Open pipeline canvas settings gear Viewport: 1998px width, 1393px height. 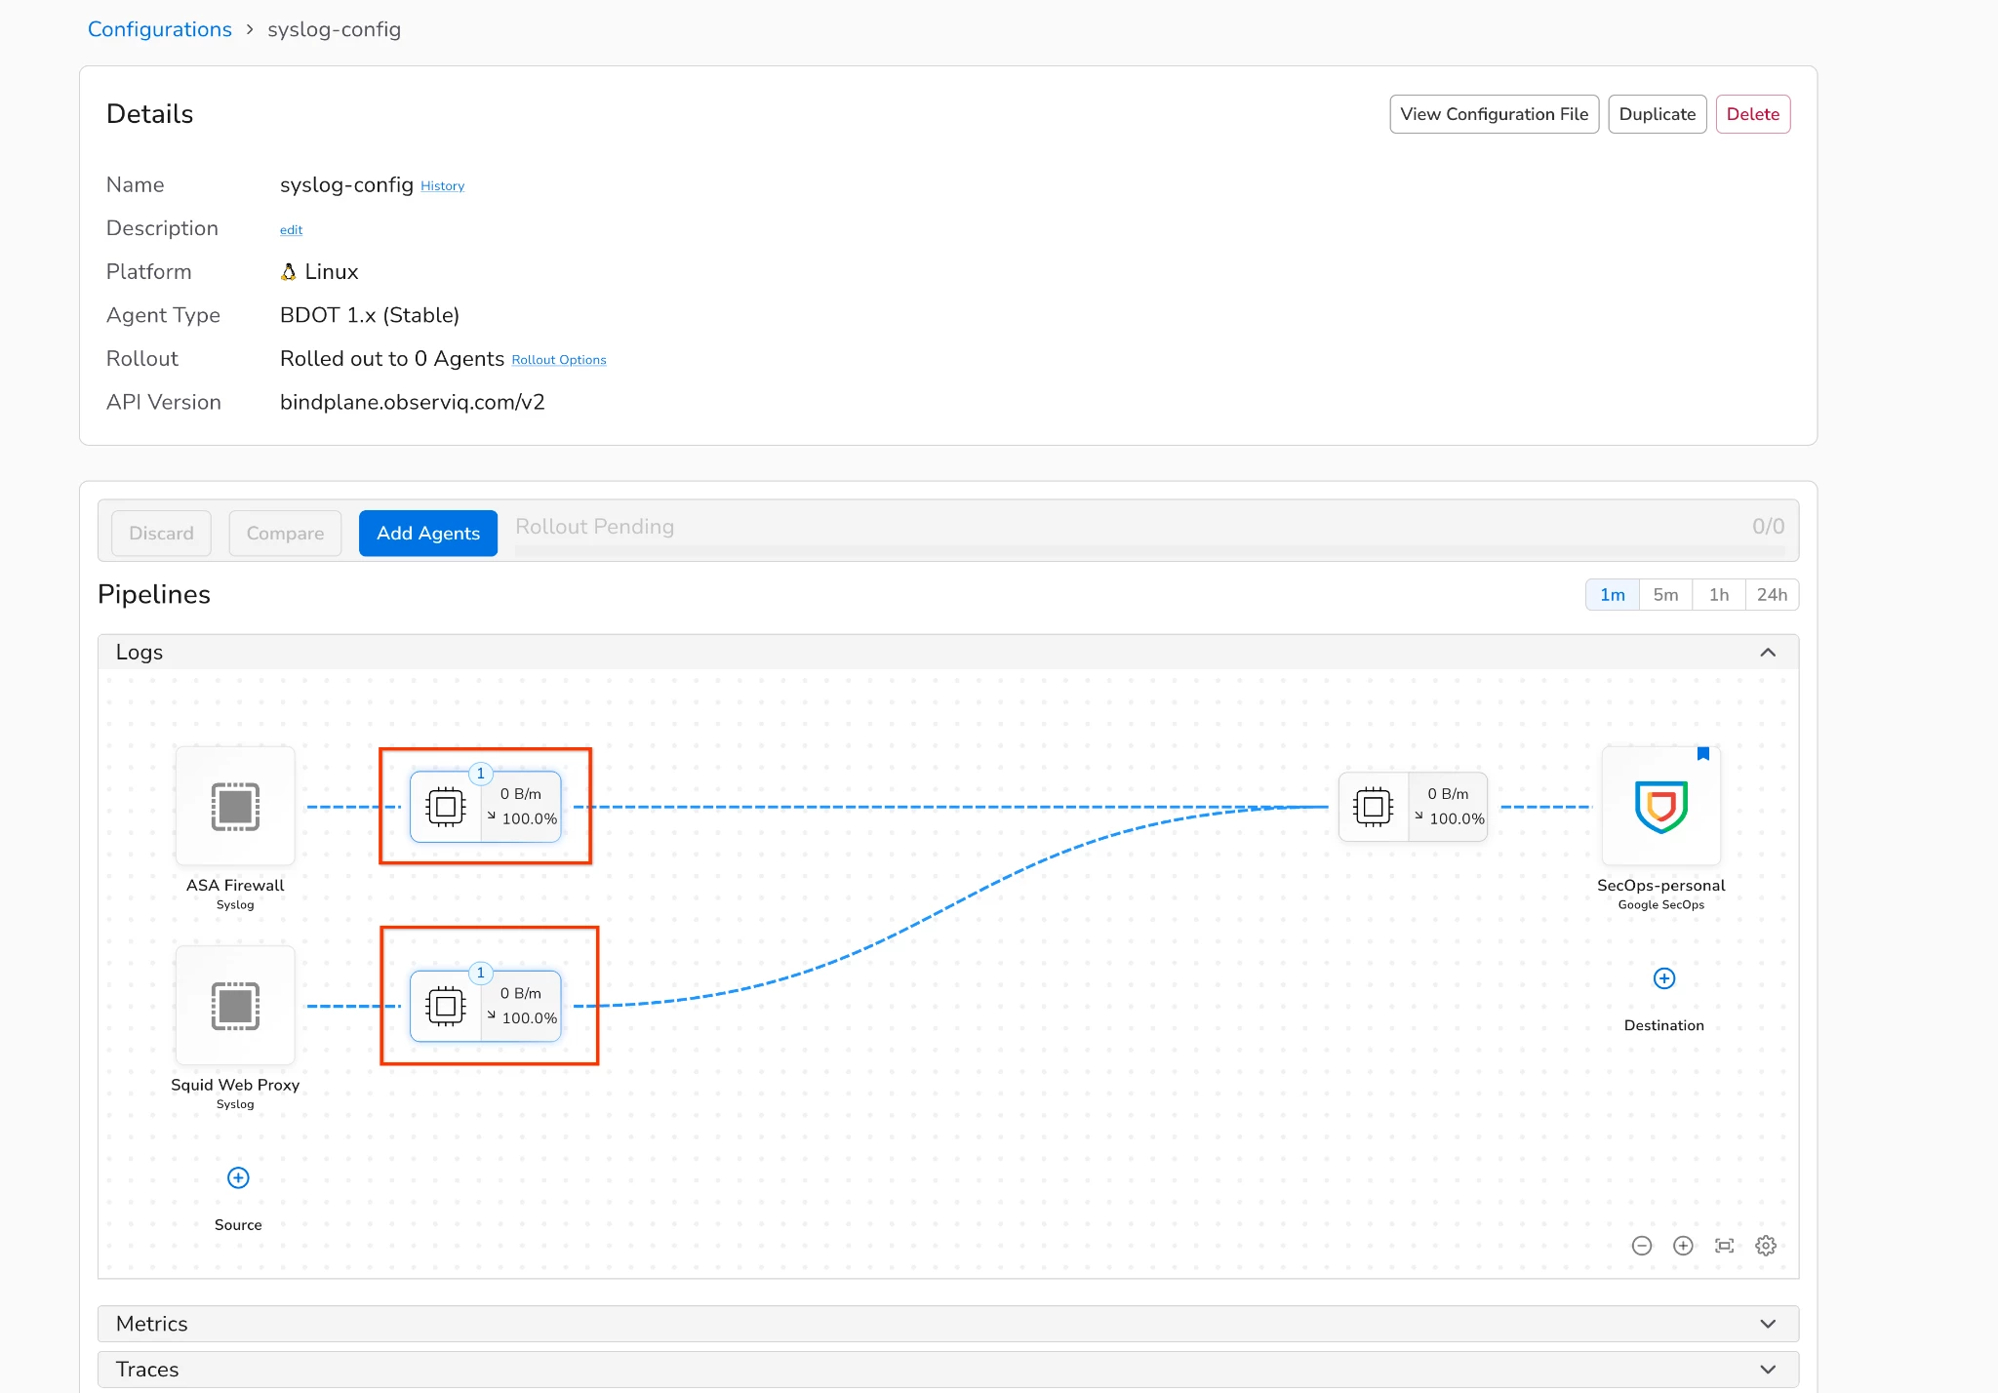(x=1766, y=1246)
